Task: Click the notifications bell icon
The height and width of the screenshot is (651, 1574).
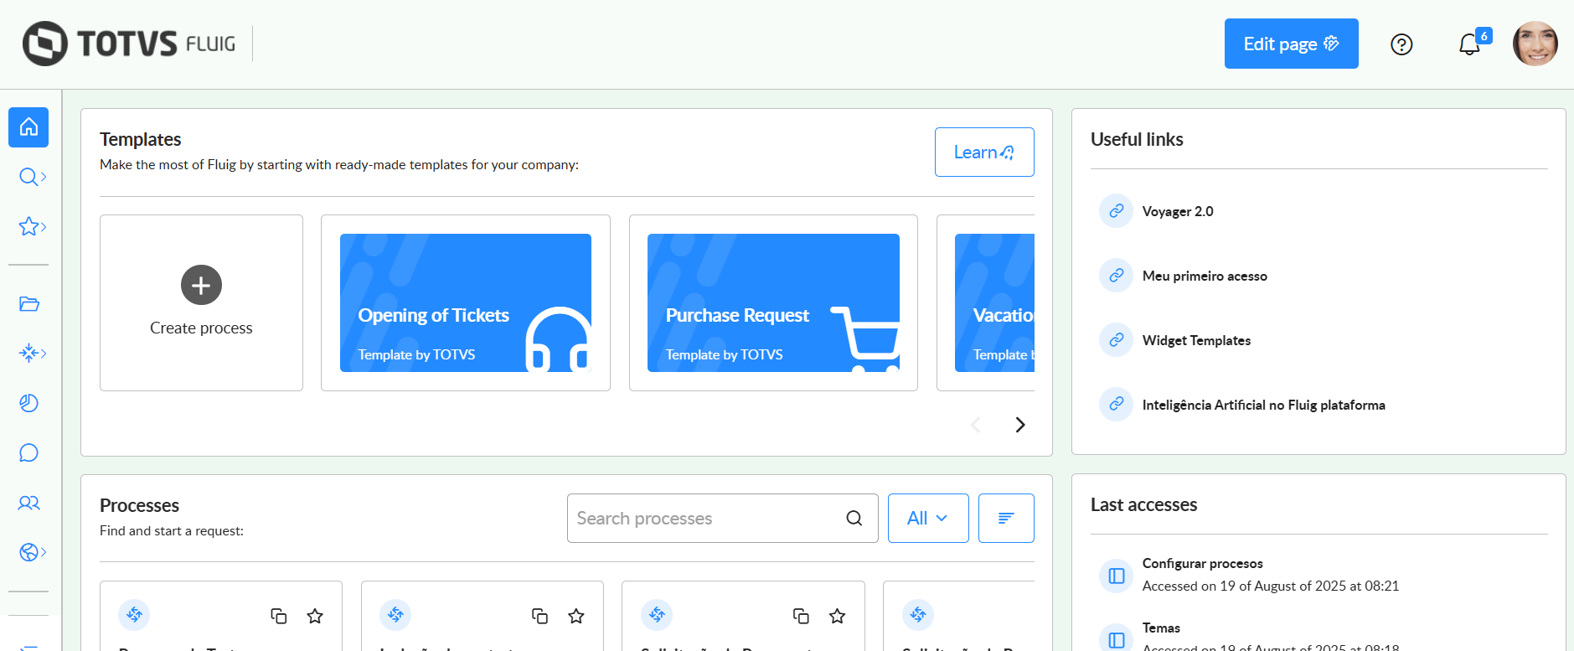Action: 1469,44
